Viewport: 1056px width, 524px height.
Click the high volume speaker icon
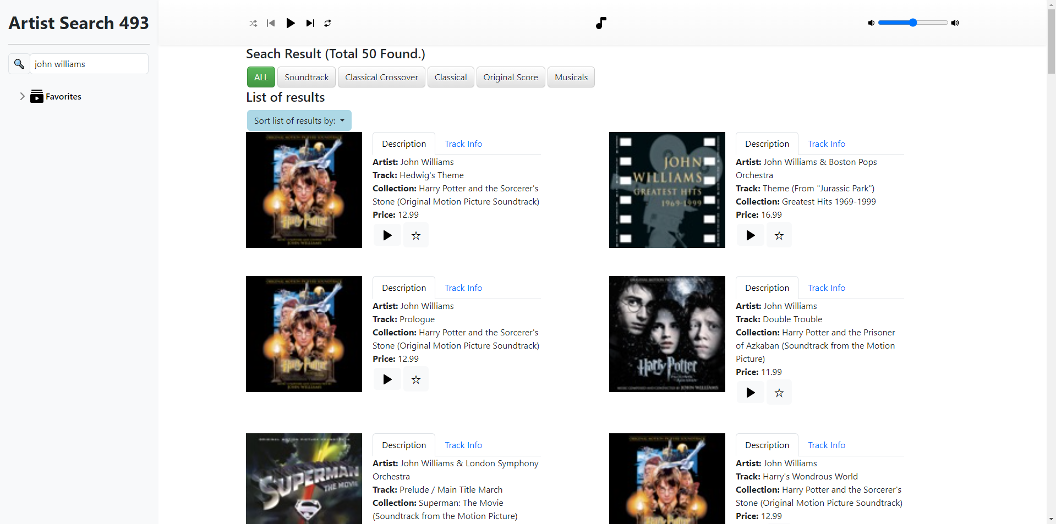coord(955,23)
